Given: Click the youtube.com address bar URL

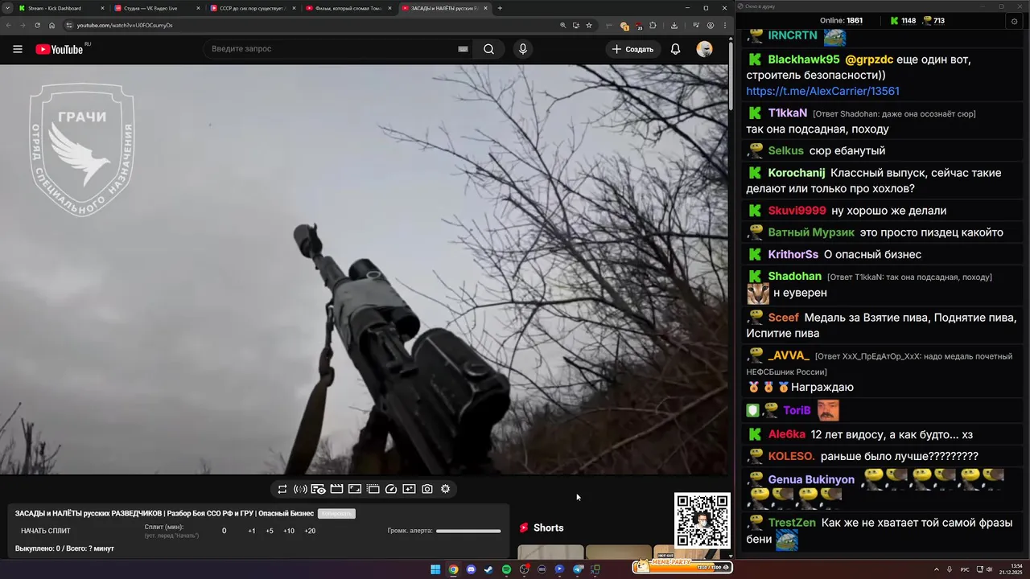Looking at the screenshot, I should pos(125,25).
